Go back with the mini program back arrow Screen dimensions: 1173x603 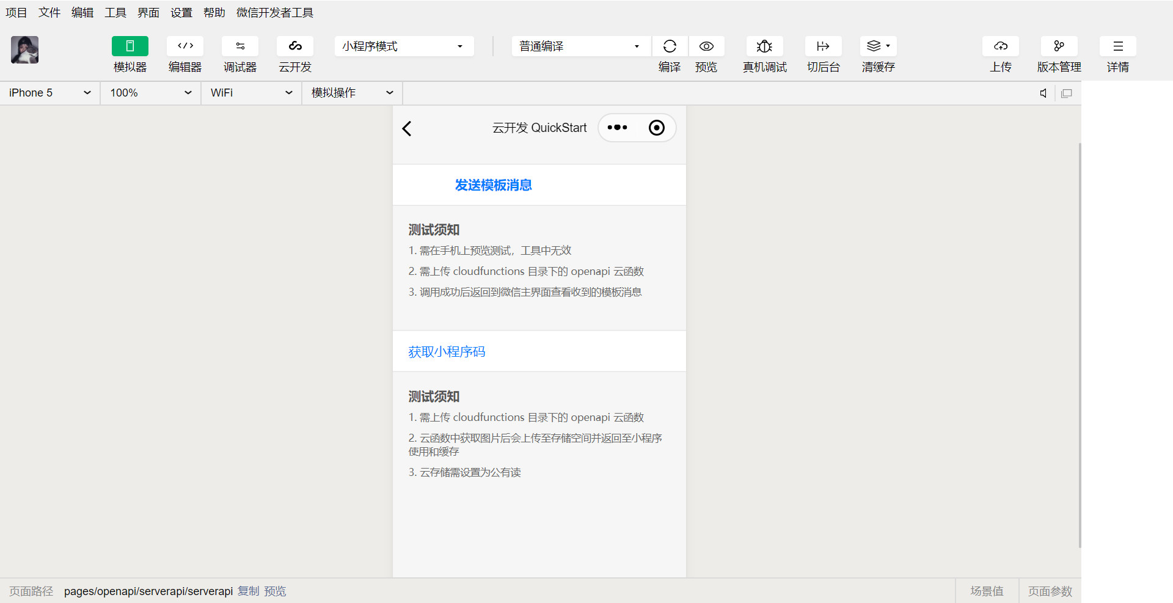click(407, 128)
